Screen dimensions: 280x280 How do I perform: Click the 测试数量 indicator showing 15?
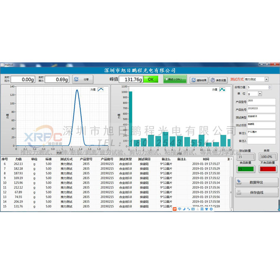[x=246, y=157]
